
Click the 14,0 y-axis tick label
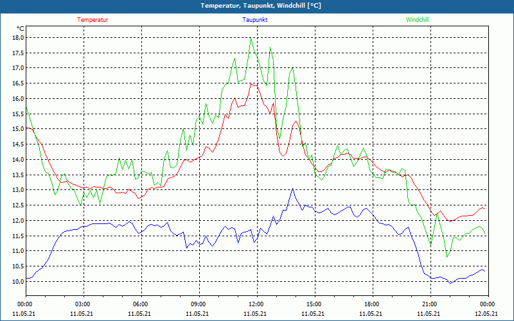pos(17,160)
